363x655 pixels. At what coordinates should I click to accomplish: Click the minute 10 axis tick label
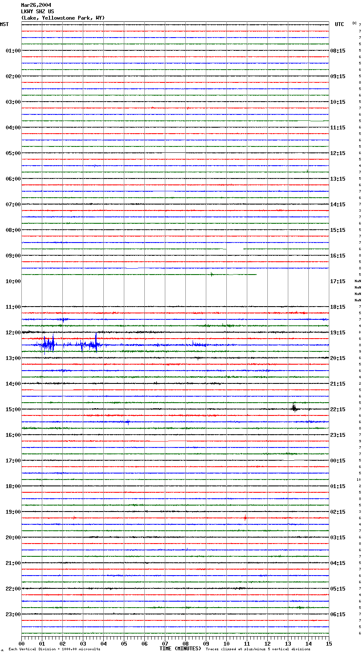coord(226,643)
